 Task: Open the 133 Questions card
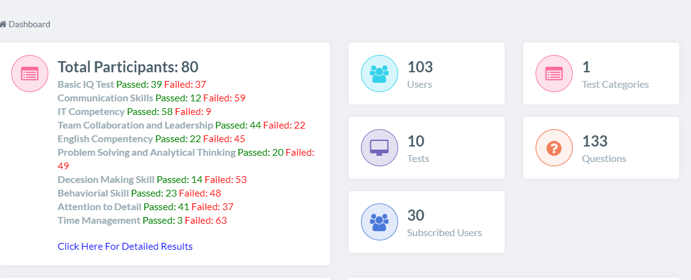(601, 148)
